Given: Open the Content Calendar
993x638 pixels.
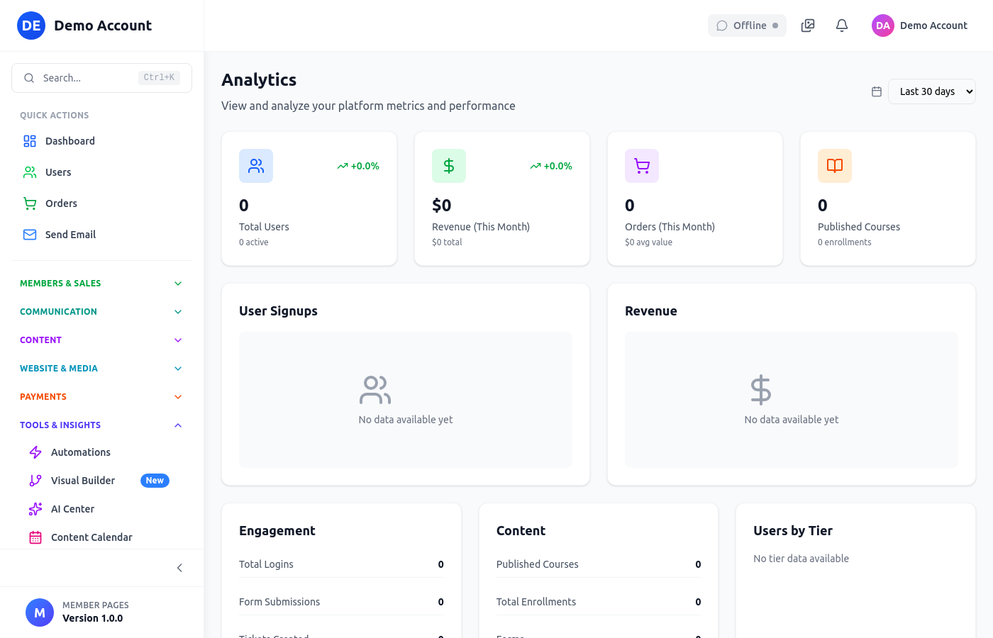Looking at the screenshot, I should pos(91,537).
